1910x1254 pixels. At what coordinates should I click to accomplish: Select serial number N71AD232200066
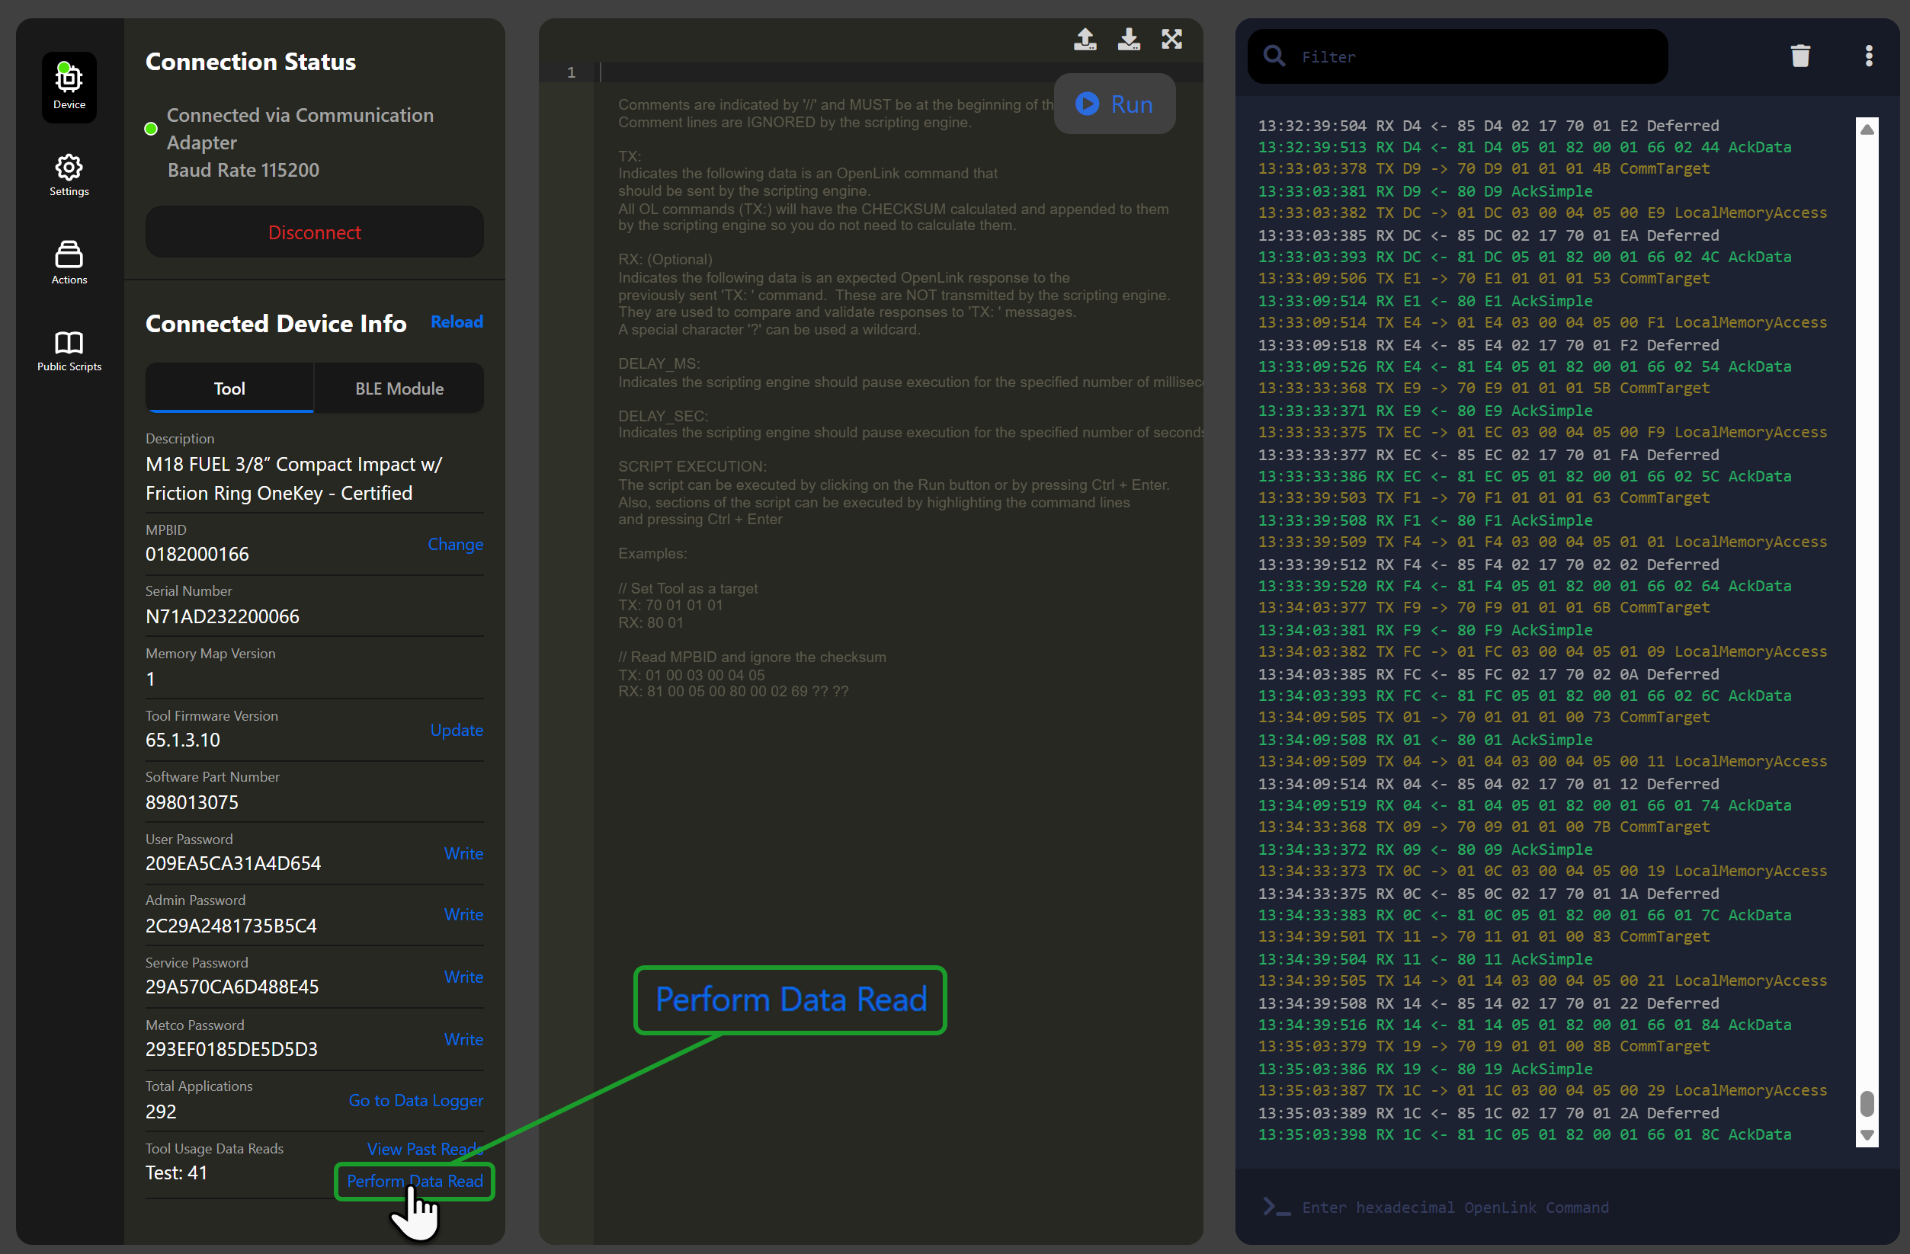223,616
